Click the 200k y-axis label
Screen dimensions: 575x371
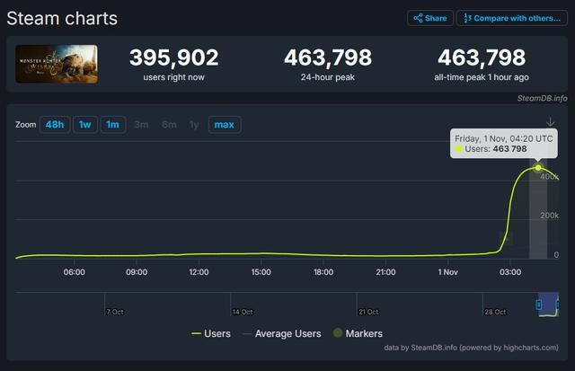click(549, 216)
